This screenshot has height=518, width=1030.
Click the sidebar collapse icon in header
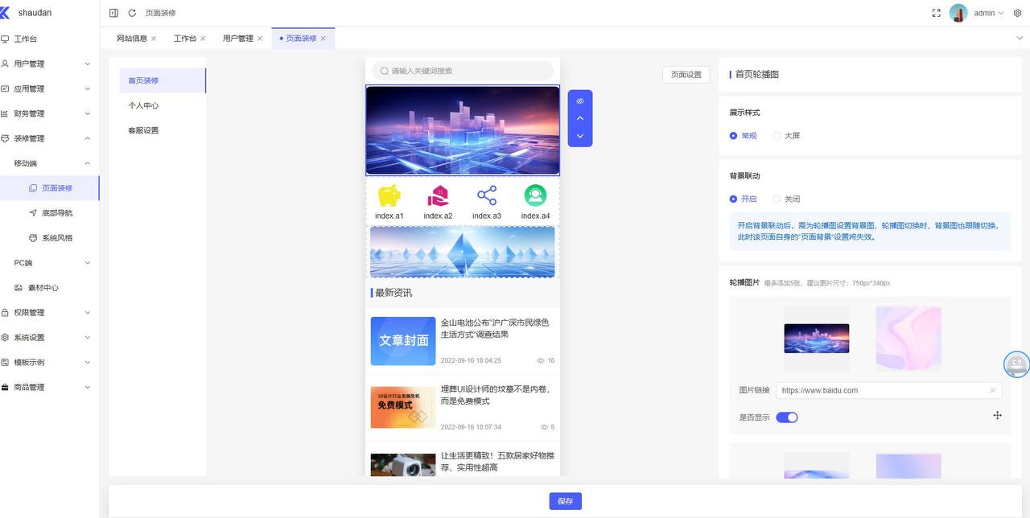(113, 13)
